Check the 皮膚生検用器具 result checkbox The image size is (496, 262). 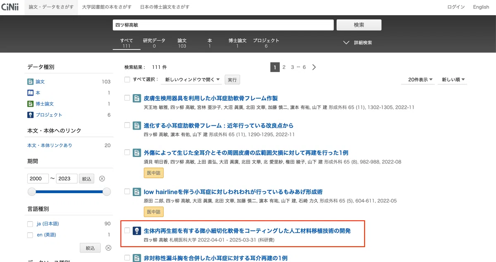pos(127,98)
